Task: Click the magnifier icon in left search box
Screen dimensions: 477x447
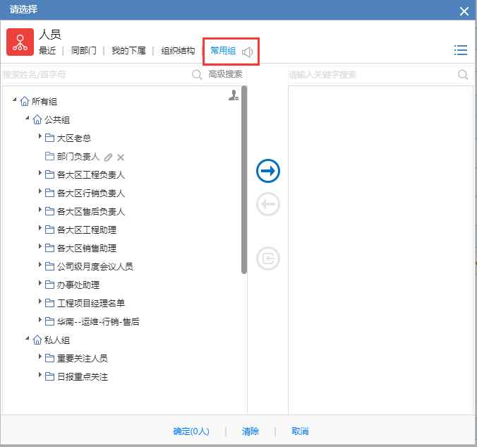Action: click(x=197, y=74)
